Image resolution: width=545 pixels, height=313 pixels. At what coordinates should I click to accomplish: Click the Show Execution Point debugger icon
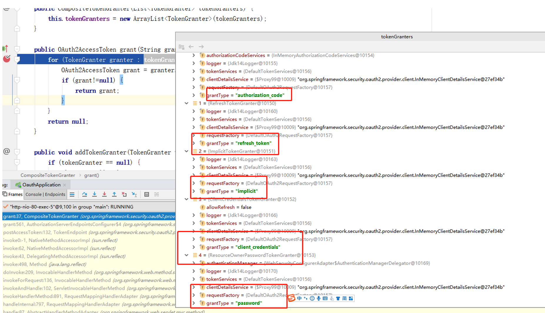(72, 194)
